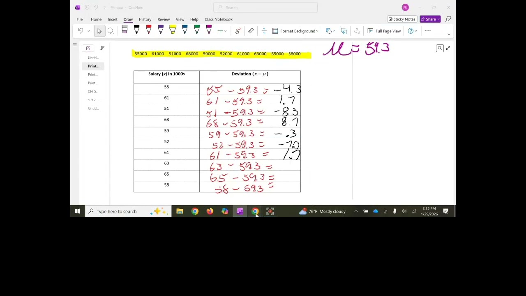Select the yellow highlighter

point(173,30)
